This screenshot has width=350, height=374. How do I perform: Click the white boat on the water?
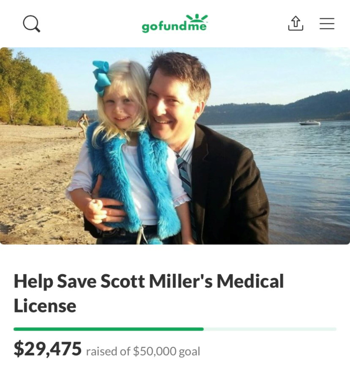pos(310,123)
